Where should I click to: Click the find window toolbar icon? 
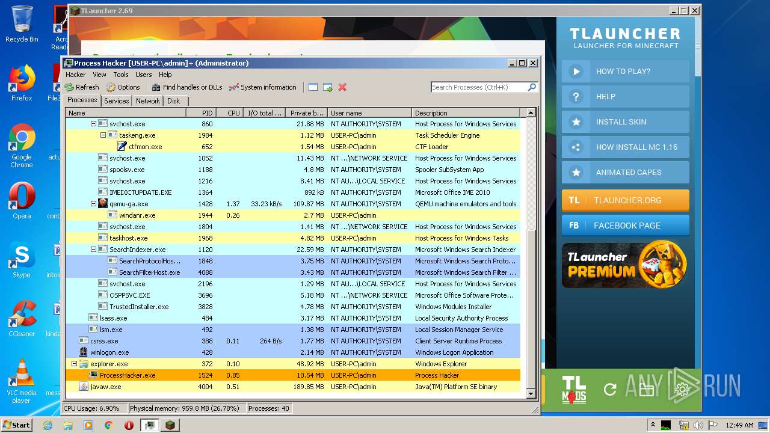[x=313, y=87]
